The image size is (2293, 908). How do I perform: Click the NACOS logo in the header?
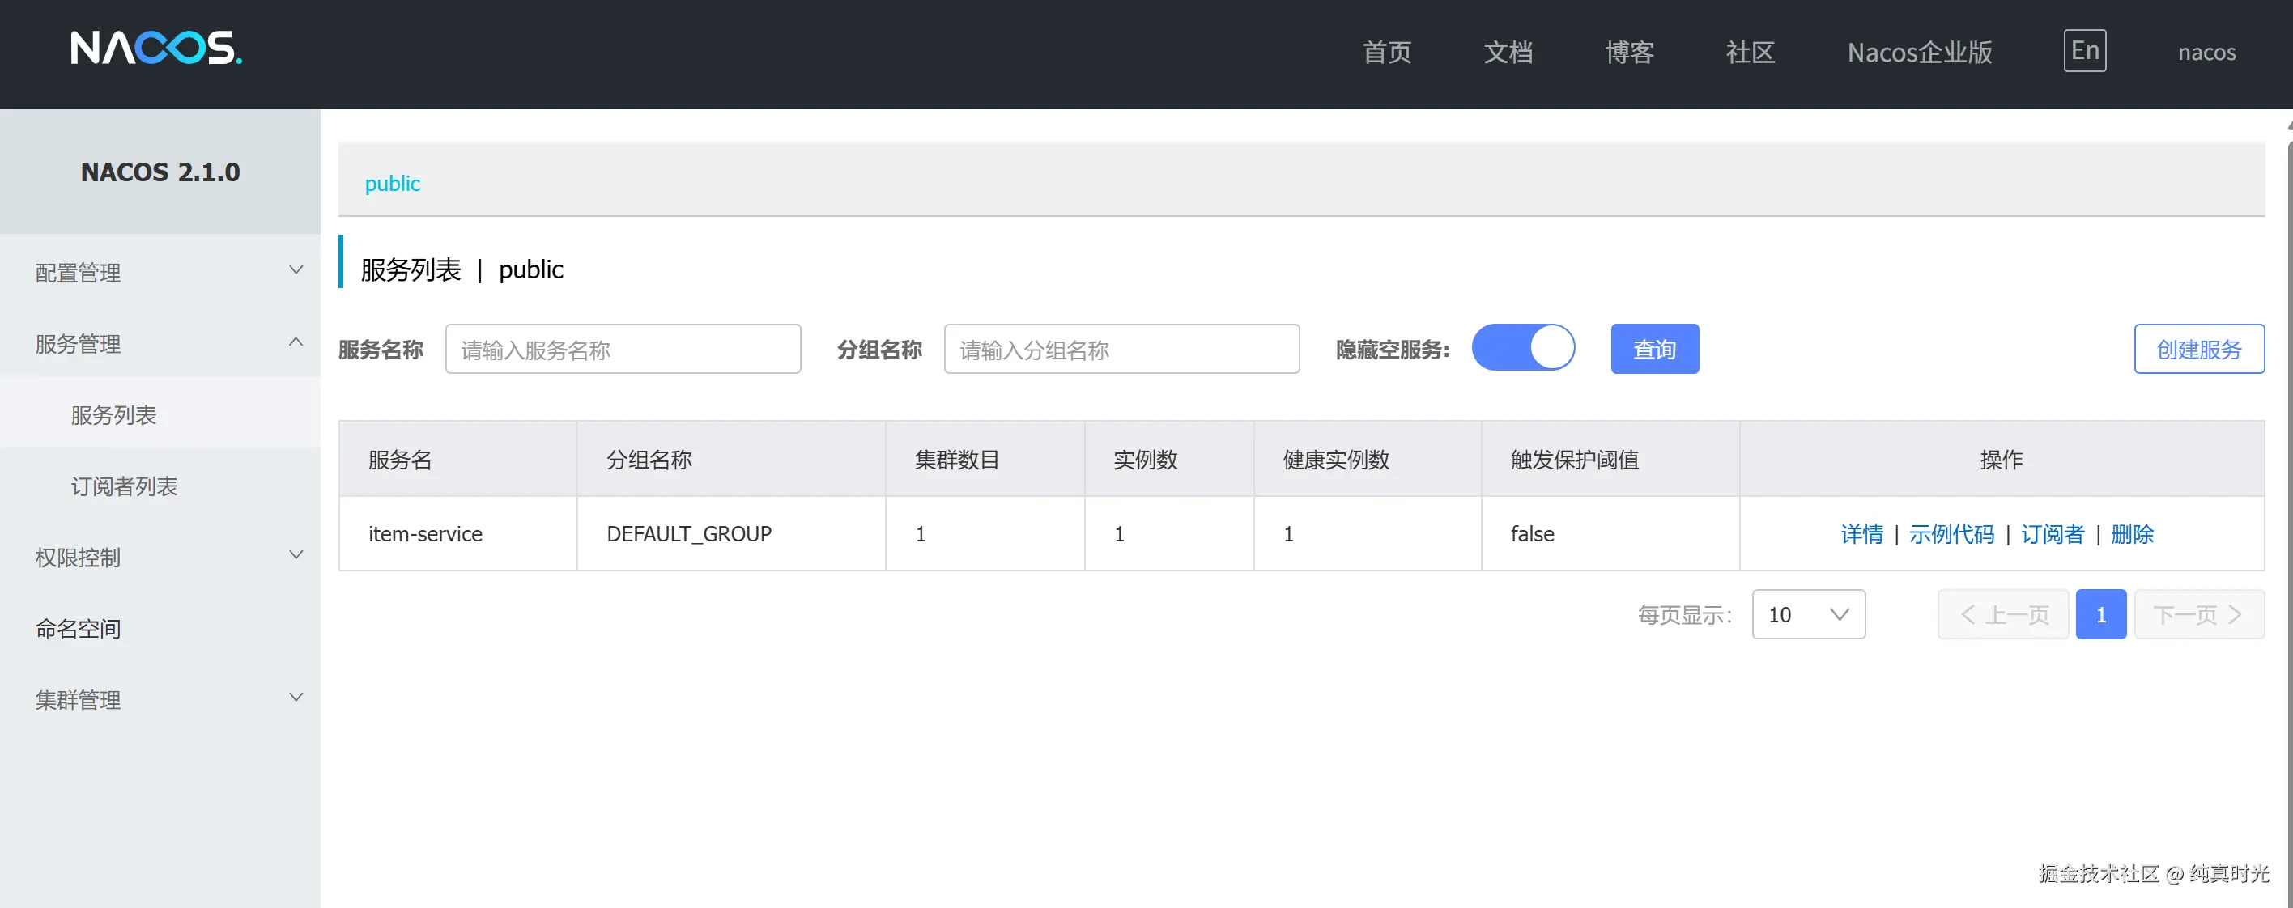coord(155,51)
